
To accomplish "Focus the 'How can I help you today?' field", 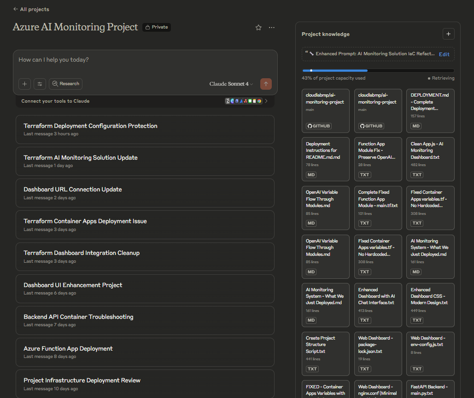I will click(145, 60).
